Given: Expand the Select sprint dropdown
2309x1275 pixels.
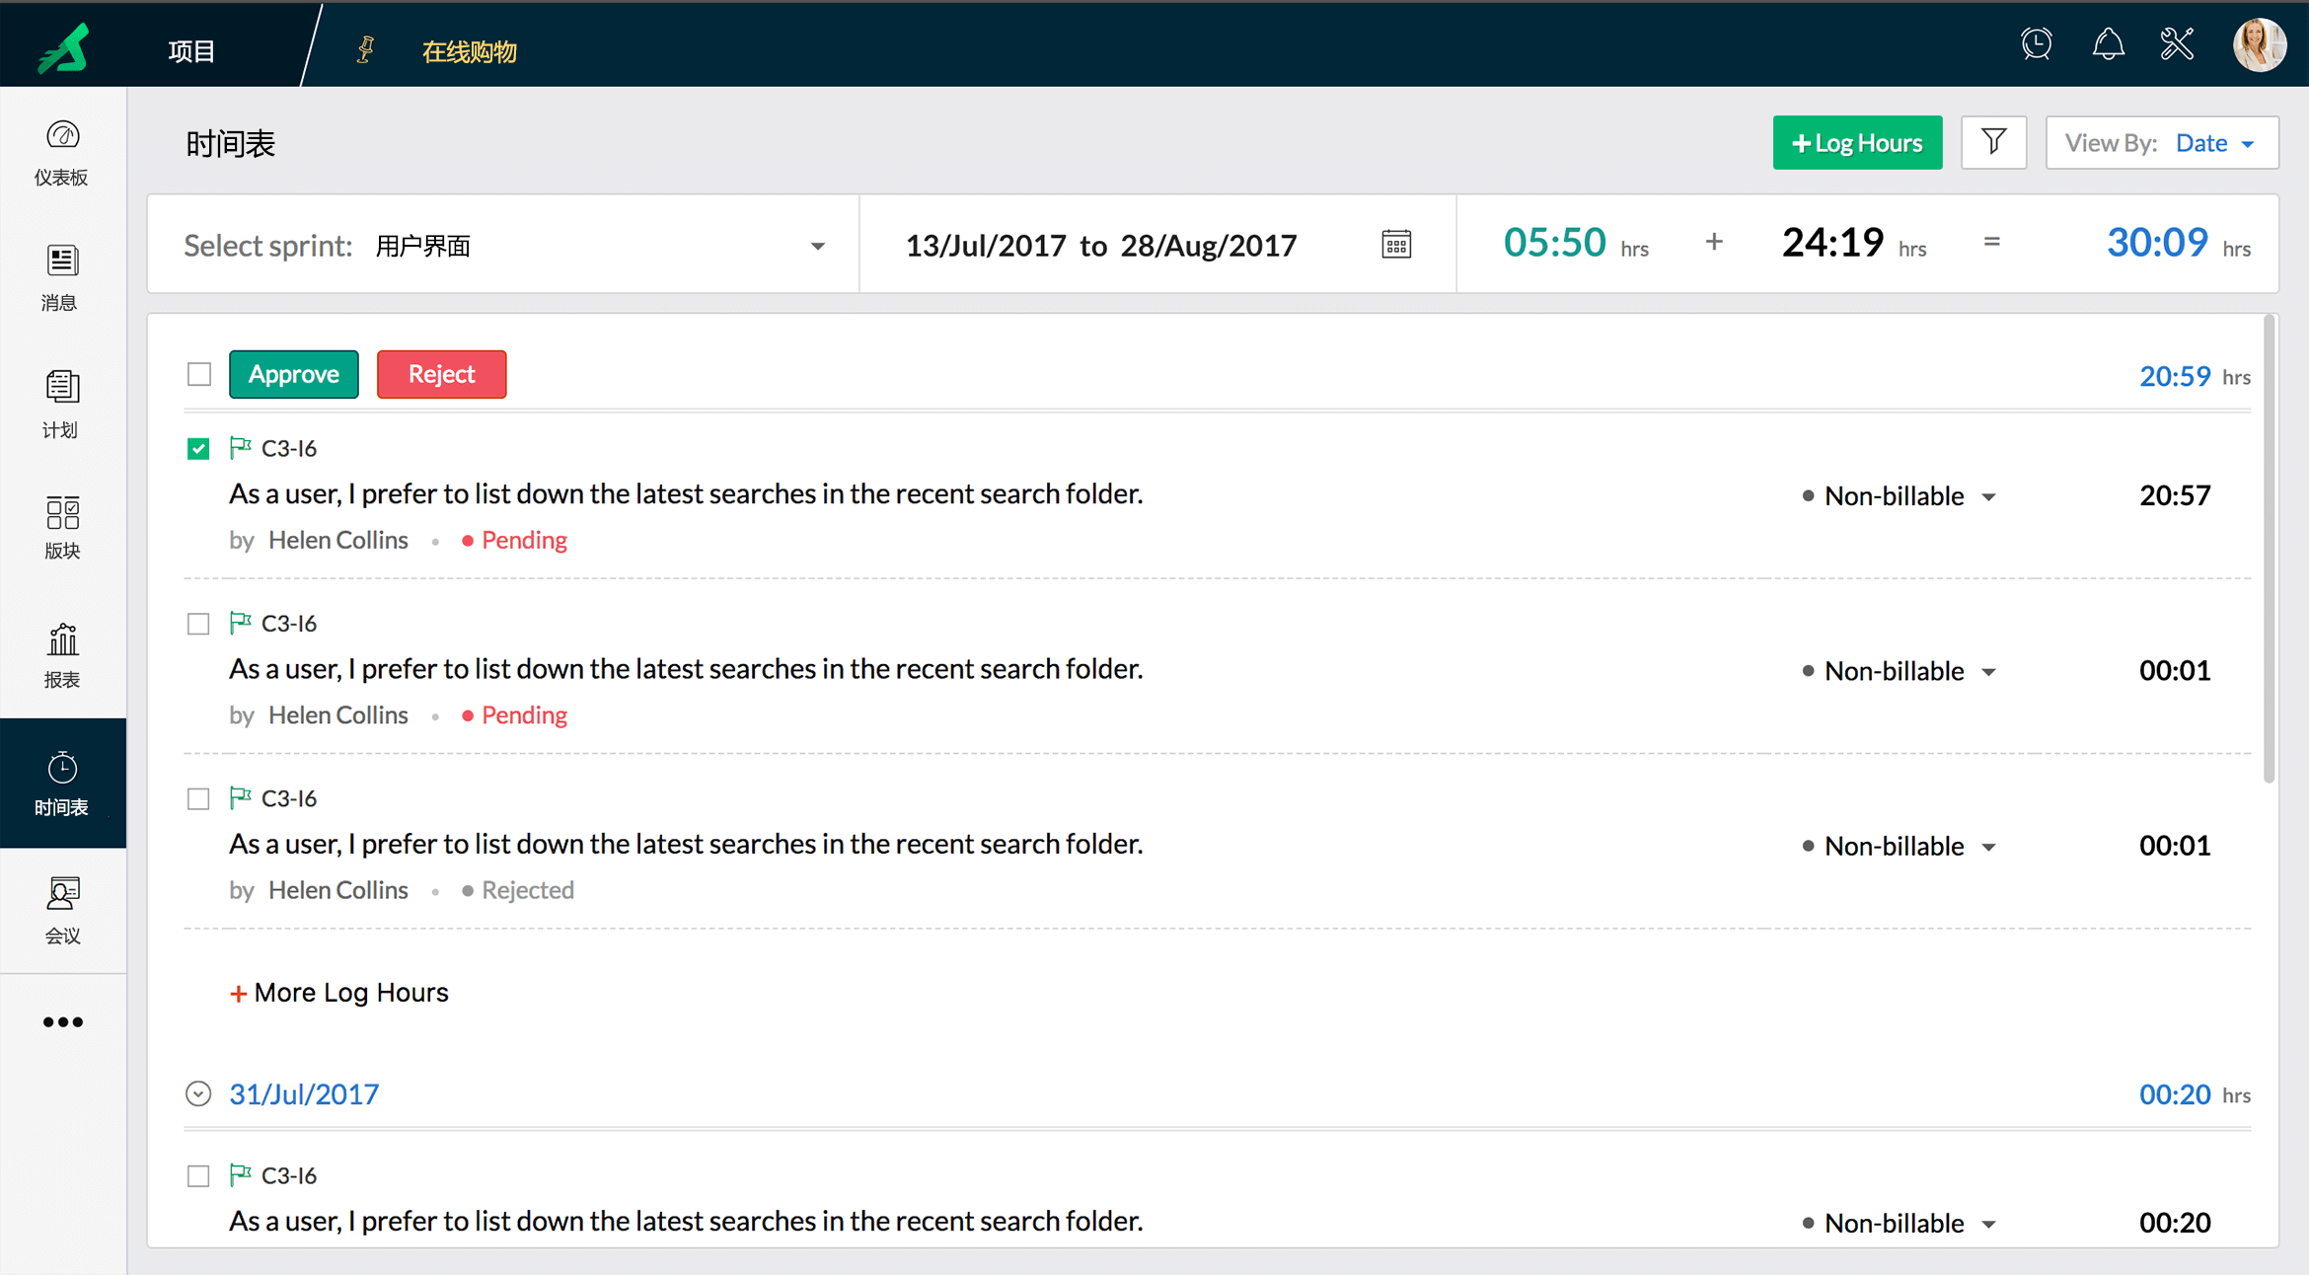Looking at the screenshot, I should [817, 246].
